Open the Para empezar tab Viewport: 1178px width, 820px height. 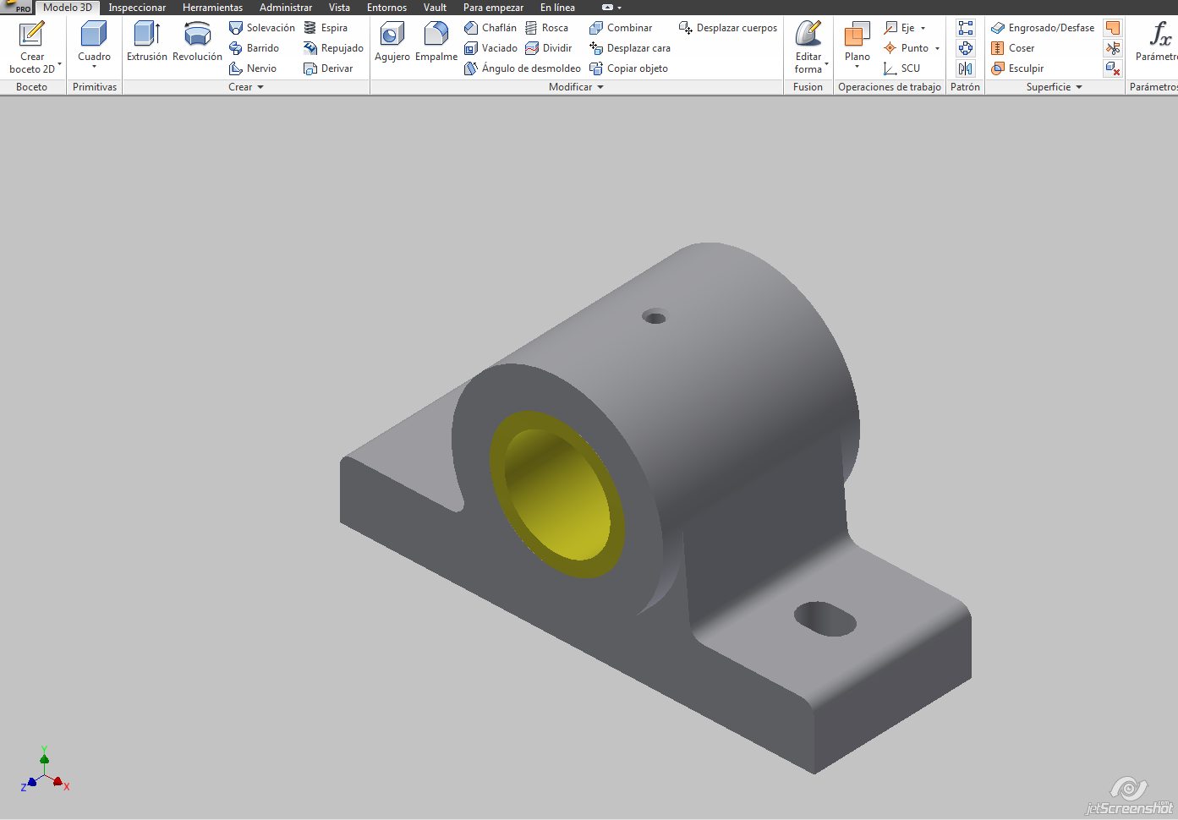click(493, 8)
